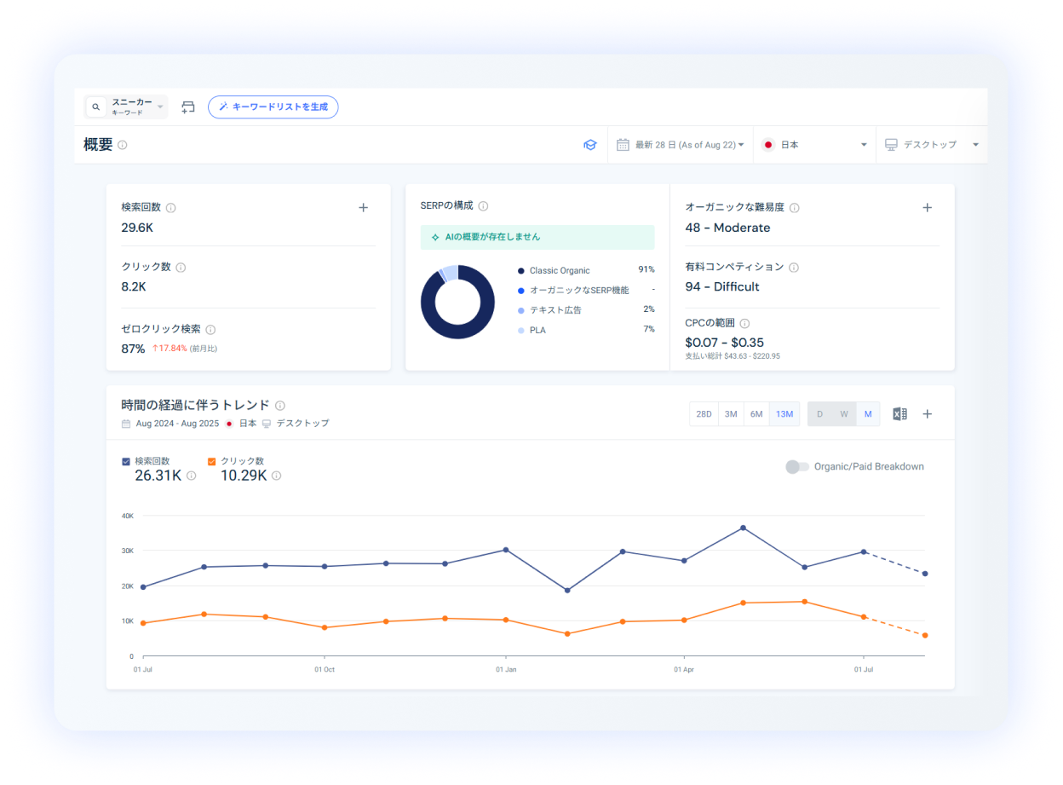Click the donut chart in SERPの構成
Screen dimensions: 1063x785
tap(457, 302)
